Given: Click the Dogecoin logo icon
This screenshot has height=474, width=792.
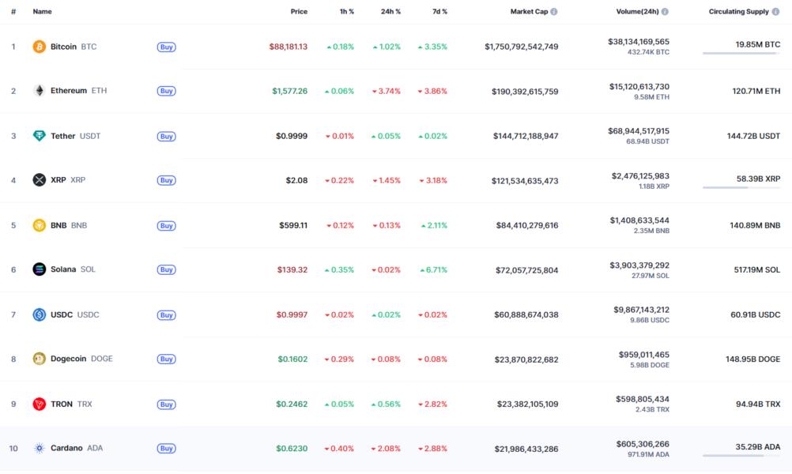Looking at the screenshot, I should point(39,359).
